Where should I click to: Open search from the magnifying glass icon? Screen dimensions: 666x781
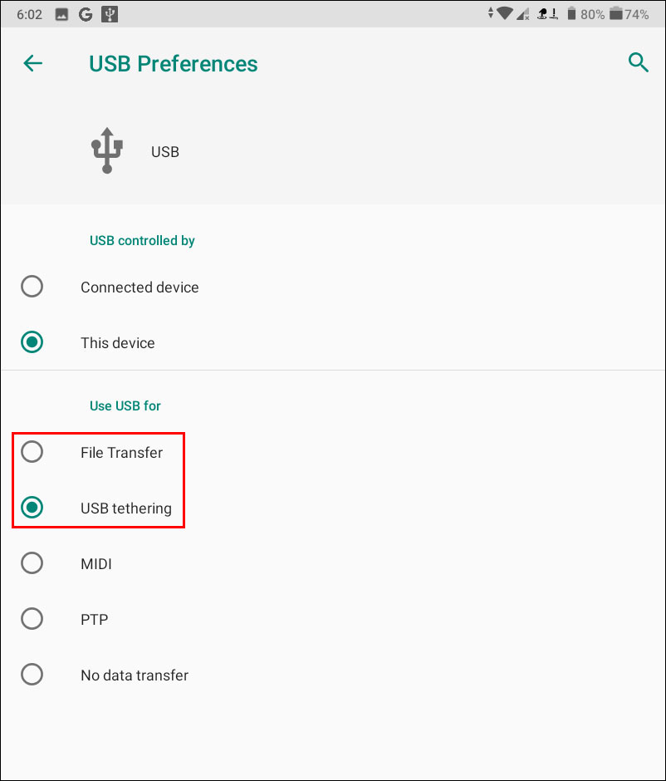(638, 62)
